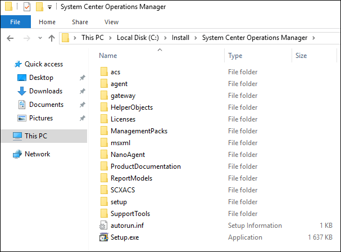
Task: Select the ReportModels folder icon
Action: coord(104,178)
